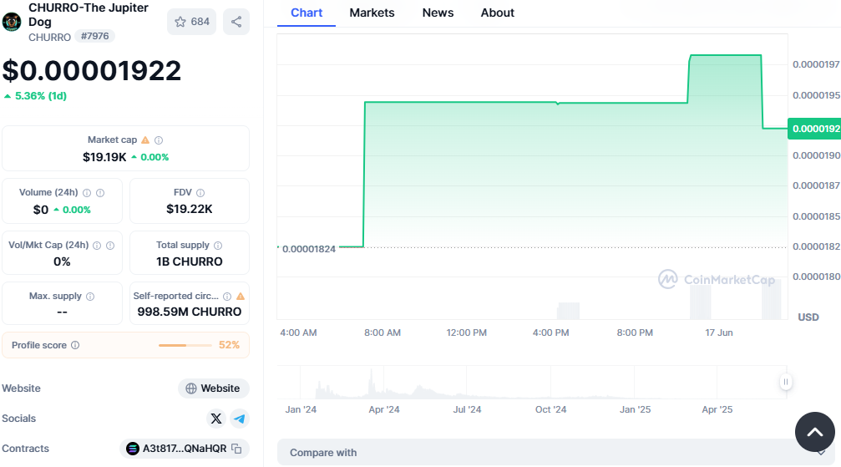Viewport: 841px width, 467px height.
Task: Open the Profile score info icon
Action: [x=76, y=345]
